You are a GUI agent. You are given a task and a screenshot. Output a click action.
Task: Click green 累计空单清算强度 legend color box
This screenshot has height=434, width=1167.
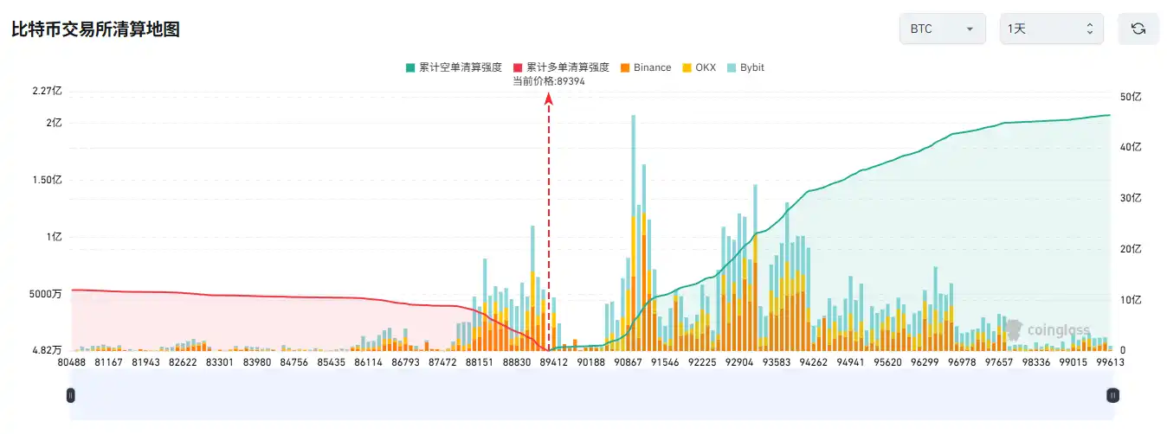point(409,67)
